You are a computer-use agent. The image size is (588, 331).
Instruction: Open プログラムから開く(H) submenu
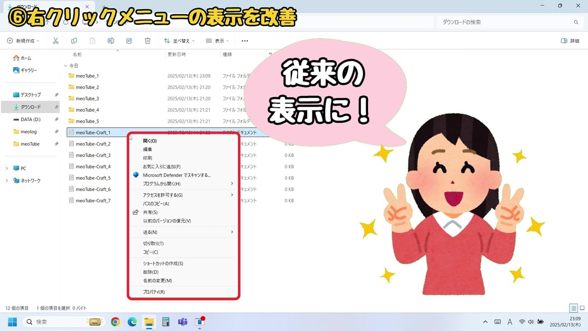point(183,184)
